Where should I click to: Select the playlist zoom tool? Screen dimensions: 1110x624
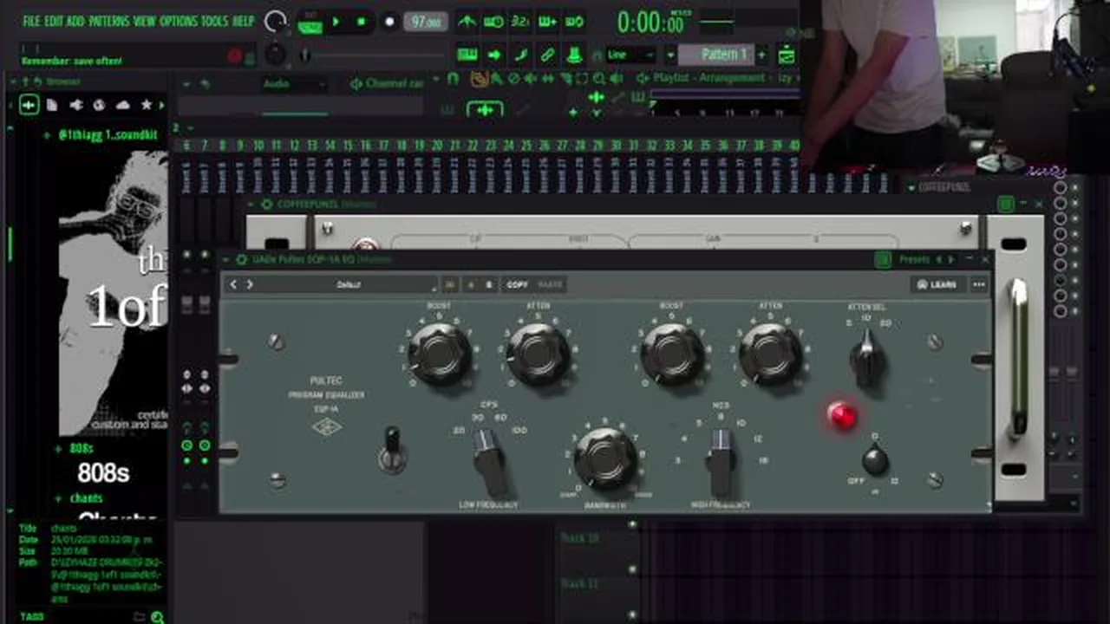point(597,79)
